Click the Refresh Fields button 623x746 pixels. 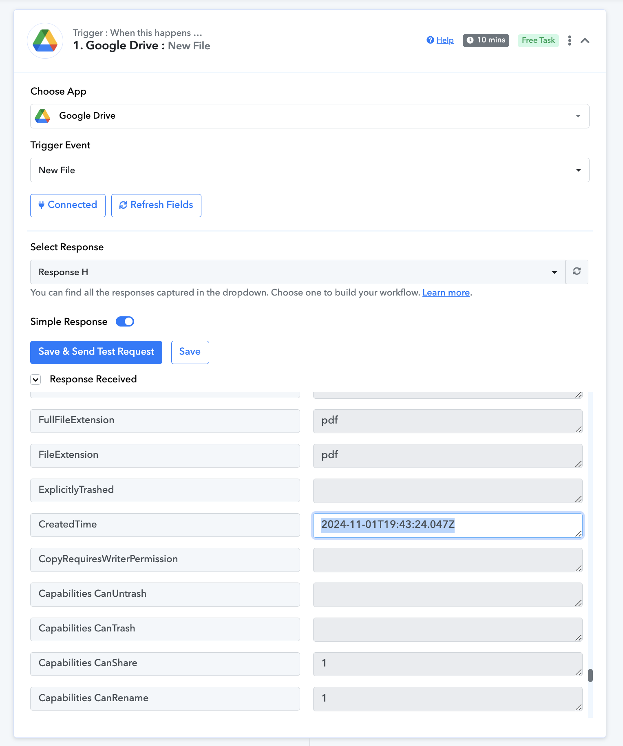coord(156,205)
